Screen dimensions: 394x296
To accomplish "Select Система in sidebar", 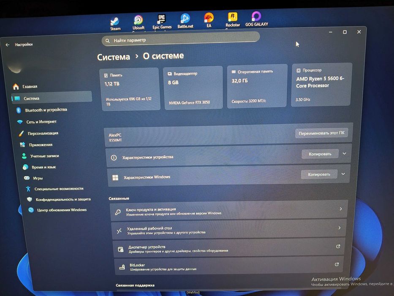I will tap(52, 98).
